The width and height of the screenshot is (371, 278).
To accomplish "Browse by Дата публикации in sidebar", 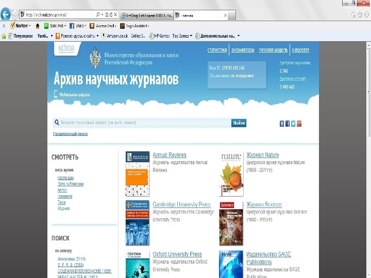I will (71, 184).
